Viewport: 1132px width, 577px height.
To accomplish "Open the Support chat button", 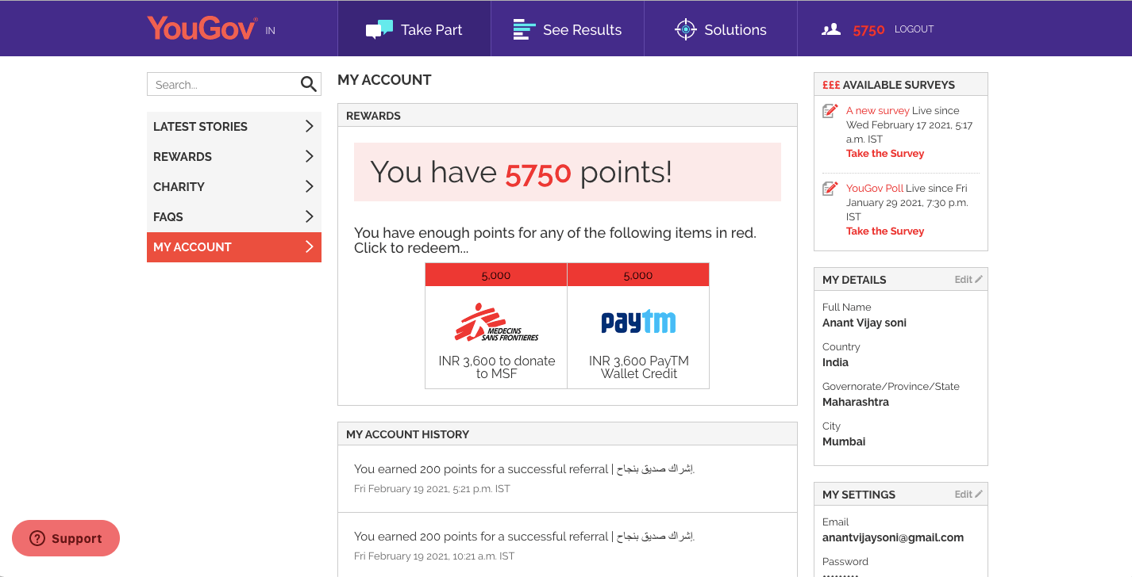I will 66,538.
